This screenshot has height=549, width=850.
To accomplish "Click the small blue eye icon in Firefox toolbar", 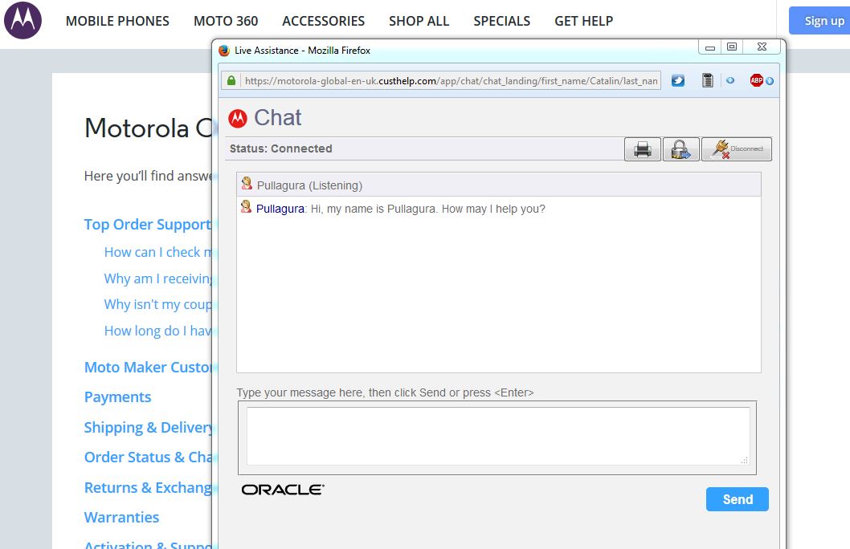I will 730,80.
